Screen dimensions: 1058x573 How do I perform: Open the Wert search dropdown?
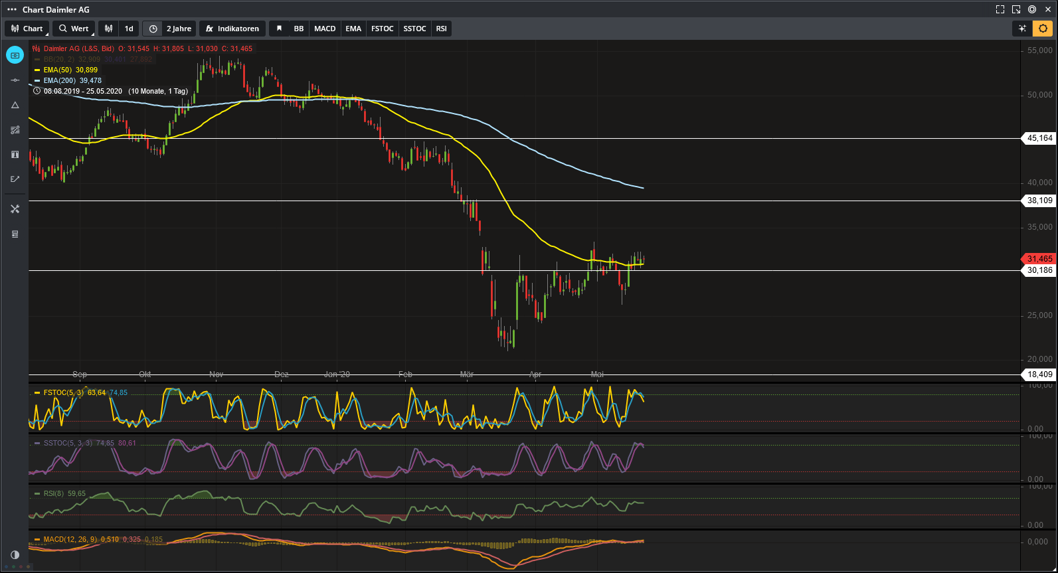(x=74, y=29)
